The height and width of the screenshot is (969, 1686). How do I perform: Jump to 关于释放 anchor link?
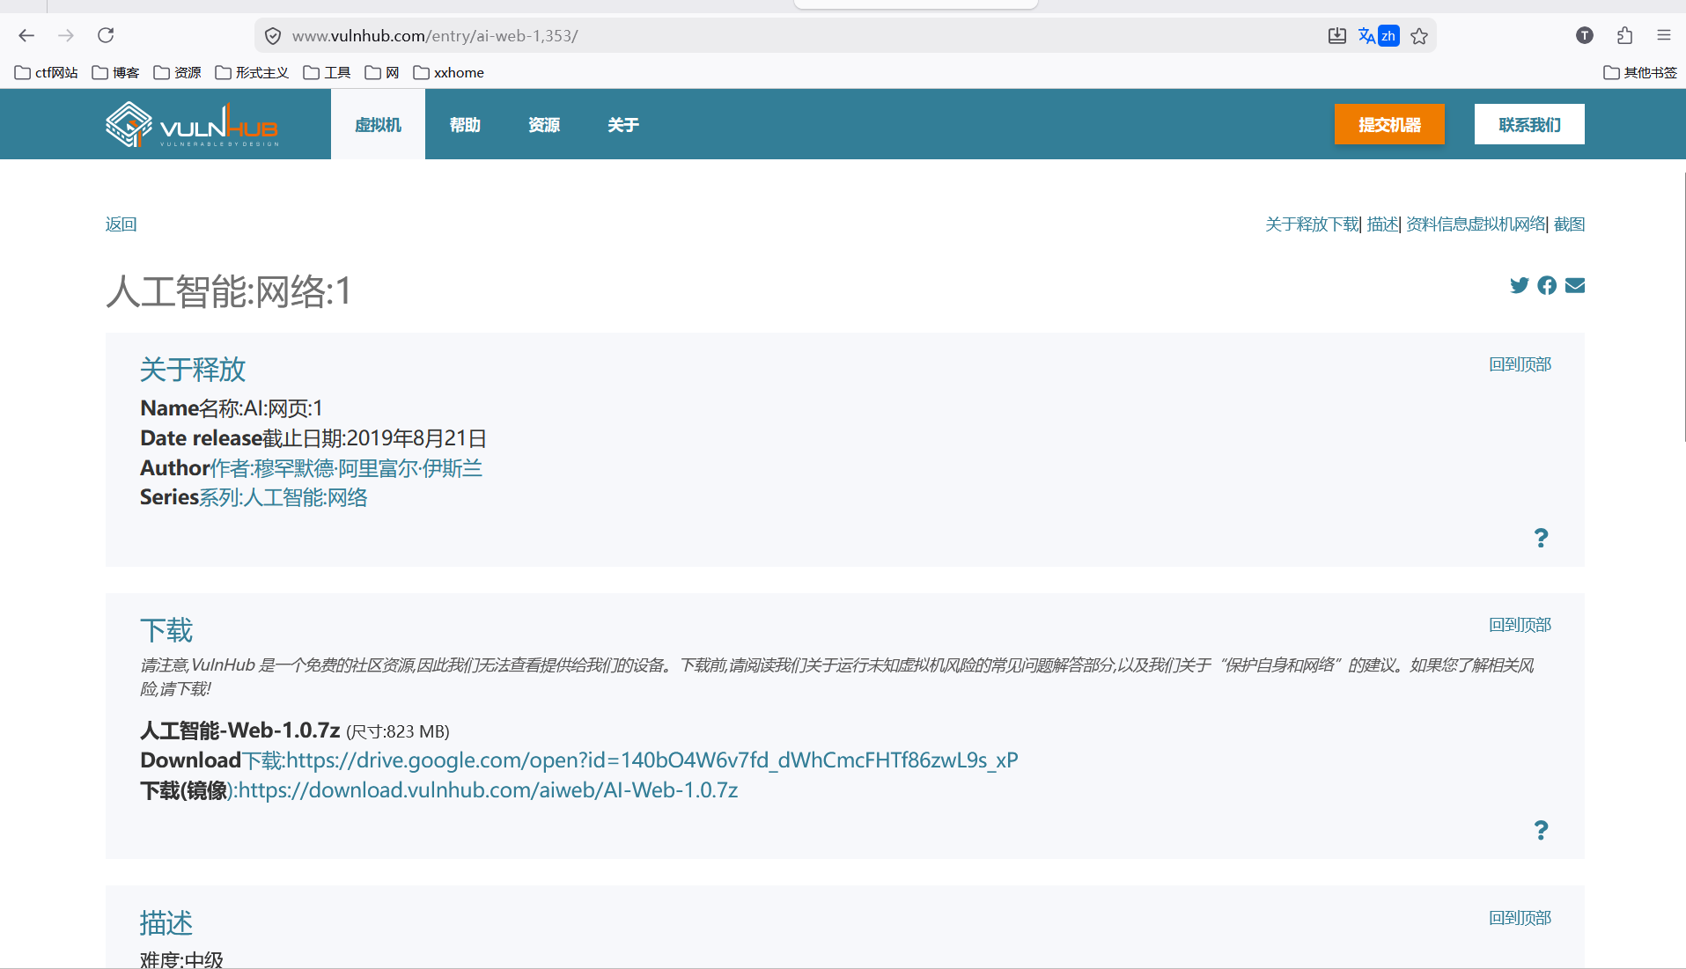click(1296, 224)
